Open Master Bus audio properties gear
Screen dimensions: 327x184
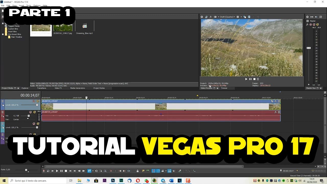pos(307,17)
